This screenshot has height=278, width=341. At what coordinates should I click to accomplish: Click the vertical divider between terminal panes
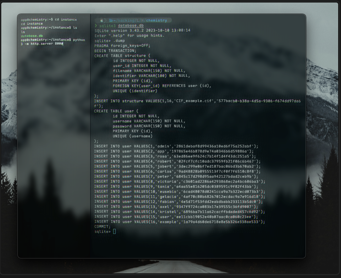(90, 136)
